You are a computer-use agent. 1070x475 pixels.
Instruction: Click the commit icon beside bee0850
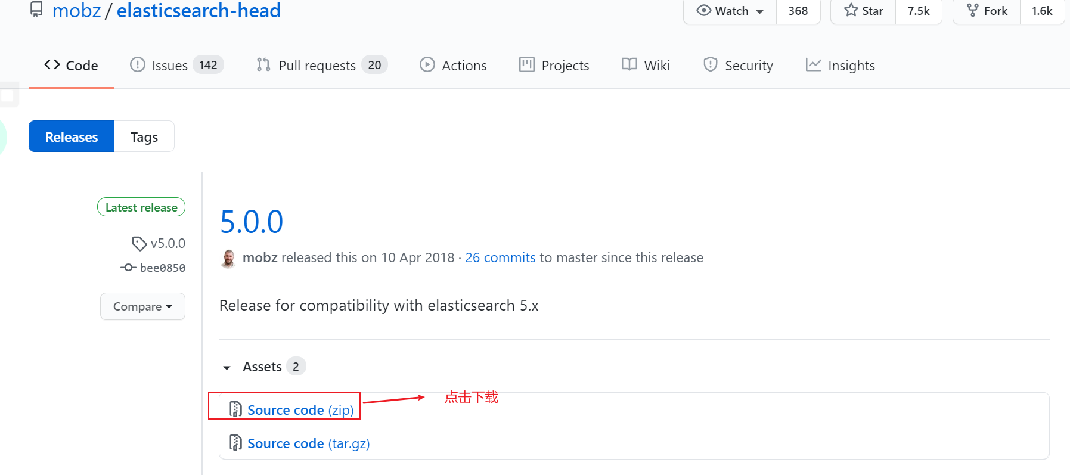[x=128, y=268]
